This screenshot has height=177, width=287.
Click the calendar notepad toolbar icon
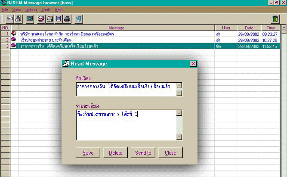point(50,19)
